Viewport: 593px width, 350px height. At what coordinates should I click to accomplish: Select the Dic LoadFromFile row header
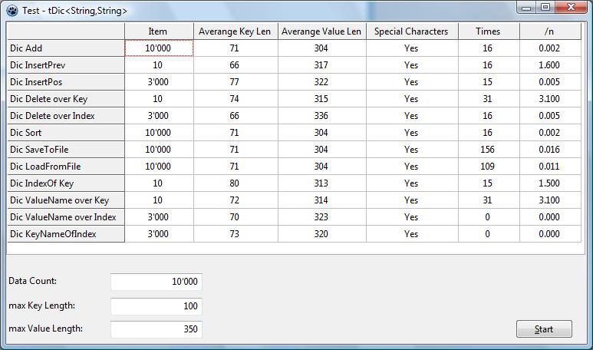[x=66, y=167]
